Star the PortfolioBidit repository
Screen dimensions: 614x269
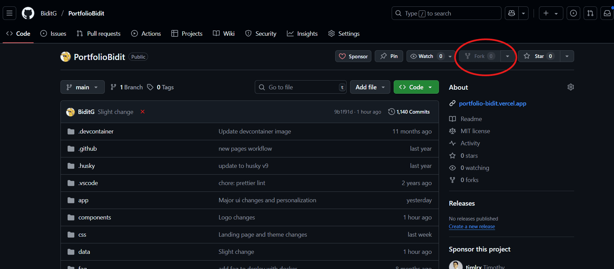[539, 56]
